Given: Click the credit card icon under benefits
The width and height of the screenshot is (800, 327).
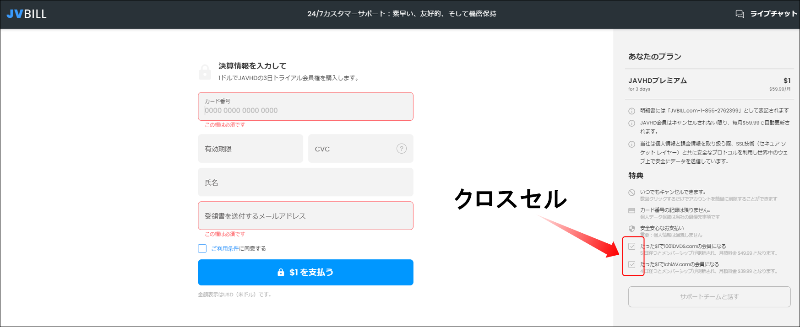Looking at the screenshot, I should point(631,211).
